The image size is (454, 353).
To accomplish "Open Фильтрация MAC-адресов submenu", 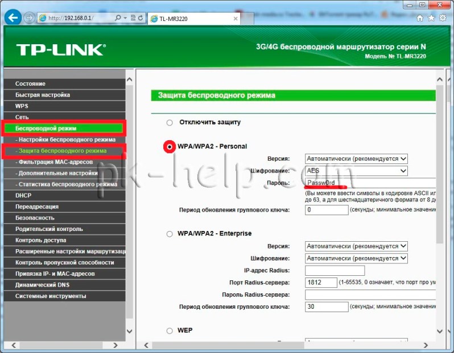I will (x=64, y=162).
